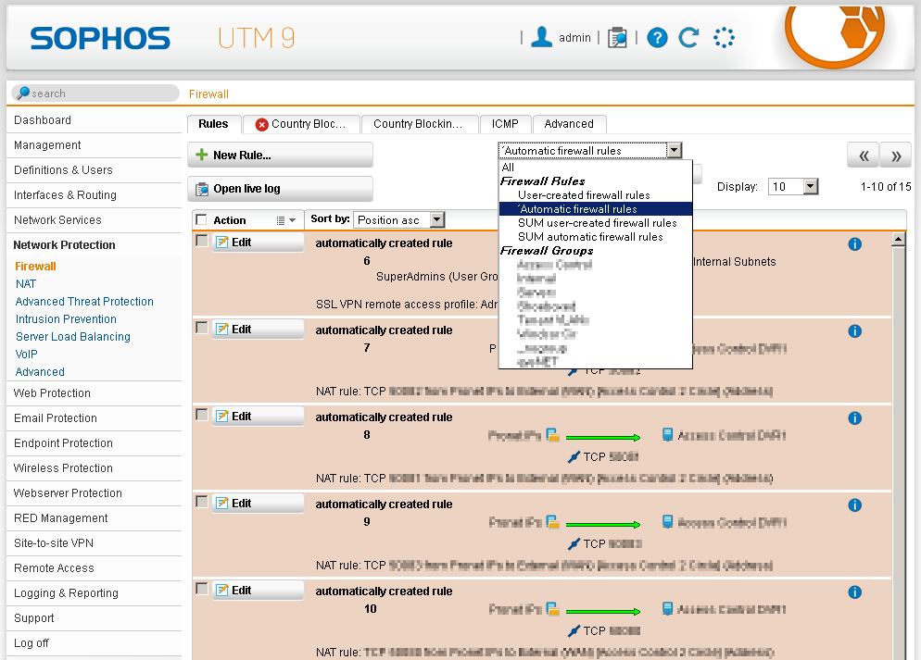Click destination host icon in rule 9
The image size is (921, 660).
667,521
